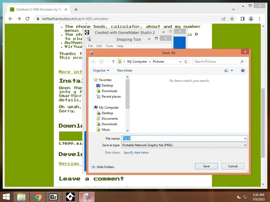Select Pictures in the address breadcrumb

pyautogui.click(x=158, y=62)
